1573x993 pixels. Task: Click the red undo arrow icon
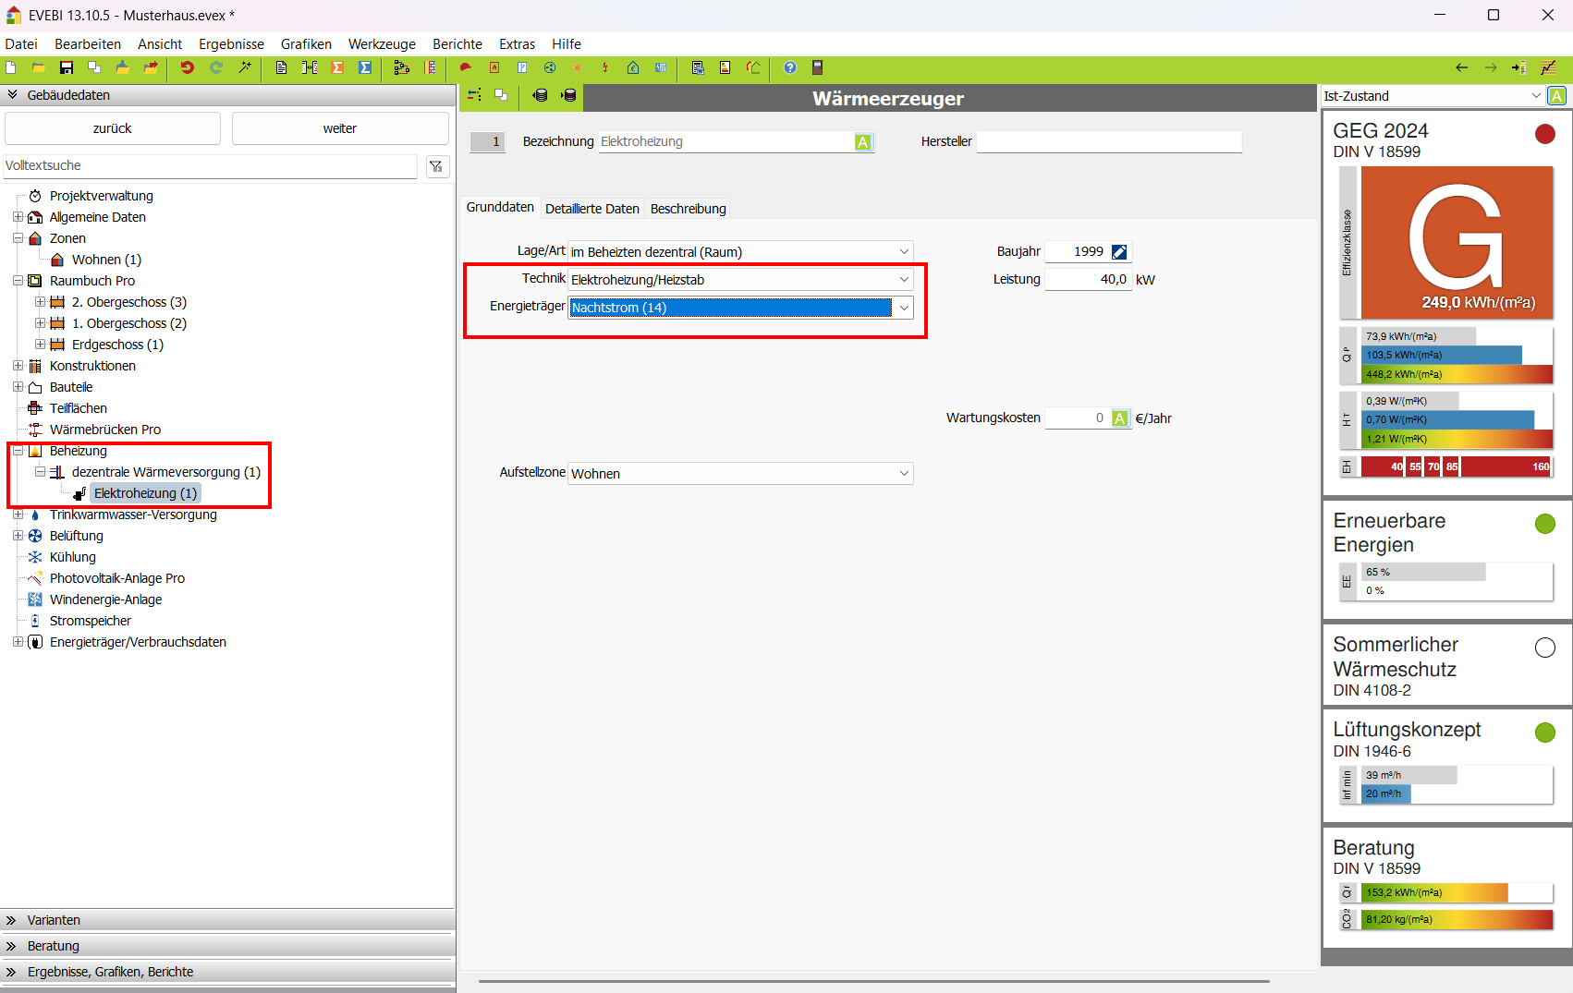click(x=187, y=67)
